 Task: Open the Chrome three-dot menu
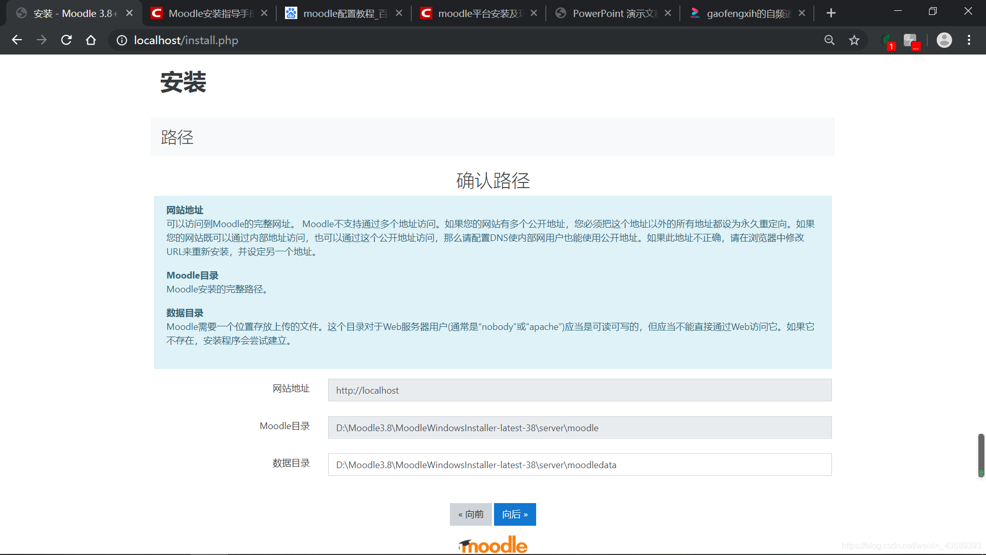(969, 40)
